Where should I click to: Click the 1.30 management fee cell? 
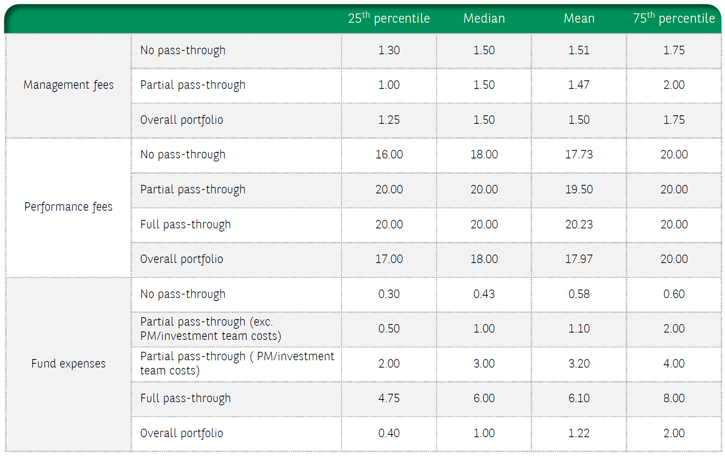coord(389,50)
